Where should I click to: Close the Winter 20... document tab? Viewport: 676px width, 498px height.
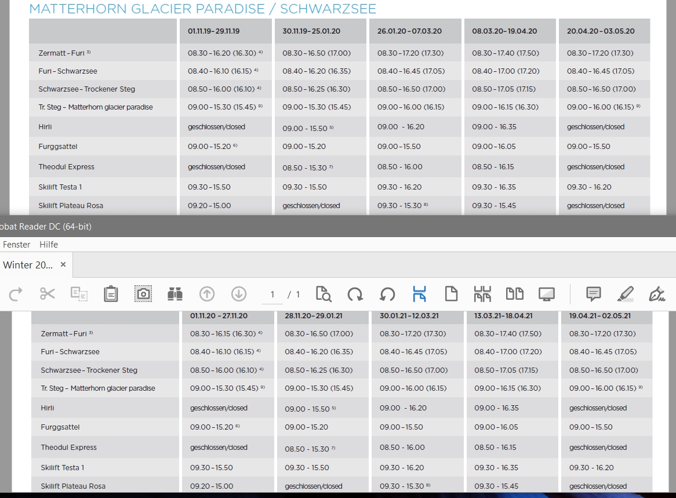click(x=63, y=264)
